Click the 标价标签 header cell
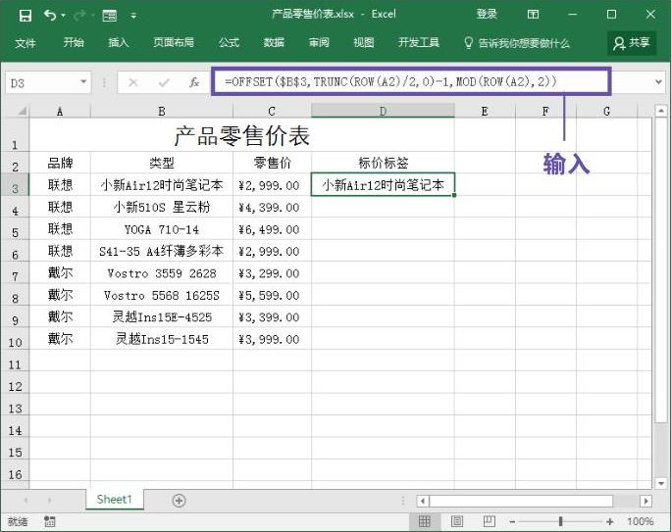Image resolution: width=671 pixels, height=532 pixels. click(383, 163)
